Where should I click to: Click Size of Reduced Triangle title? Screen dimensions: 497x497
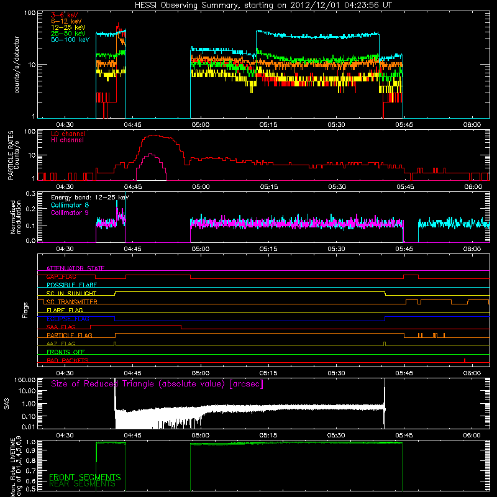(157, 384)
